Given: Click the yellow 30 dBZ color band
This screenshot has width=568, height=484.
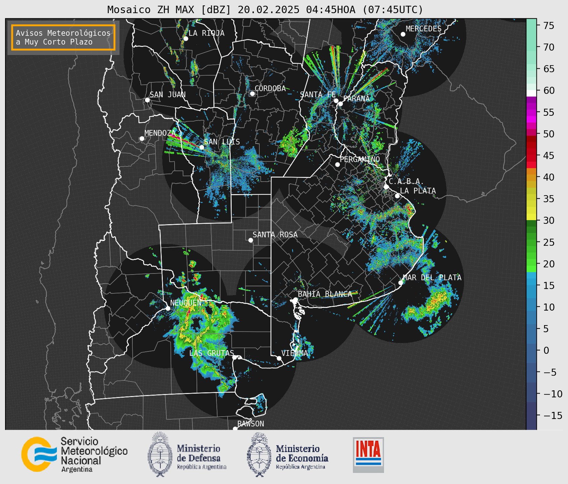Looking at the screenshot, I should pos(531,217).
